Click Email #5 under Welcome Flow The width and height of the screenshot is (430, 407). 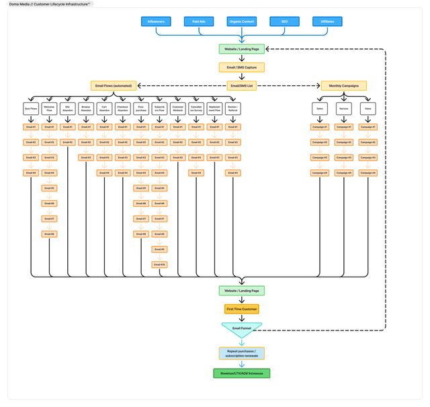click(x=49, y=188)
